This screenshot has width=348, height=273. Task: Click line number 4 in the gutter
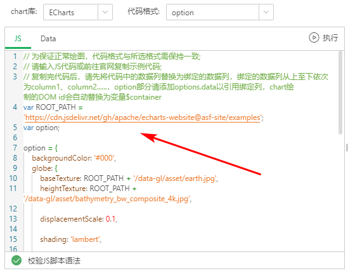(x=15, y=107)
